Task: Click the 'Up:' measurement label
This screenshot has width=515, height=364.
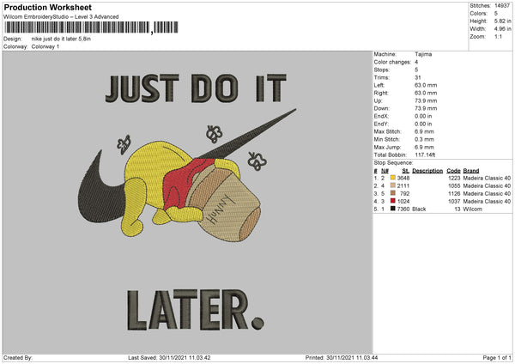Action: [x=378, y=100]
